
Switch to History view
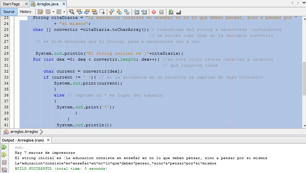pyautogui.click(x=25, y=12)
